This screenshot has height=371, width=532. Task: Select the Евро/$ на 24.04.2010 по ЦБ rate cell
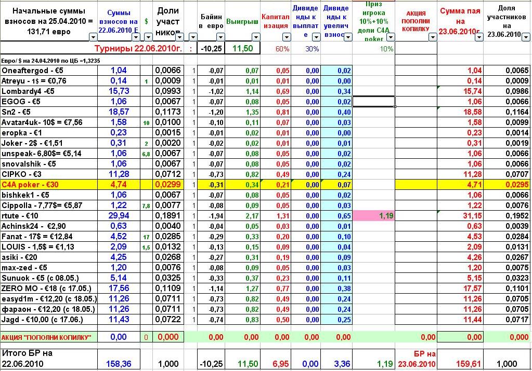point(50,61)
